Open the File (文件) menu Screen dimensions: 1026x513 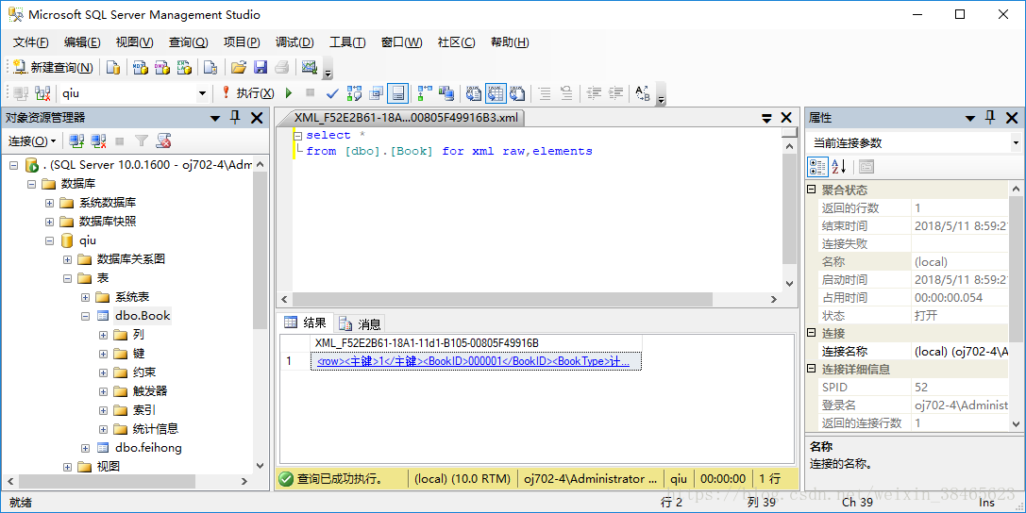coord(31,41)
